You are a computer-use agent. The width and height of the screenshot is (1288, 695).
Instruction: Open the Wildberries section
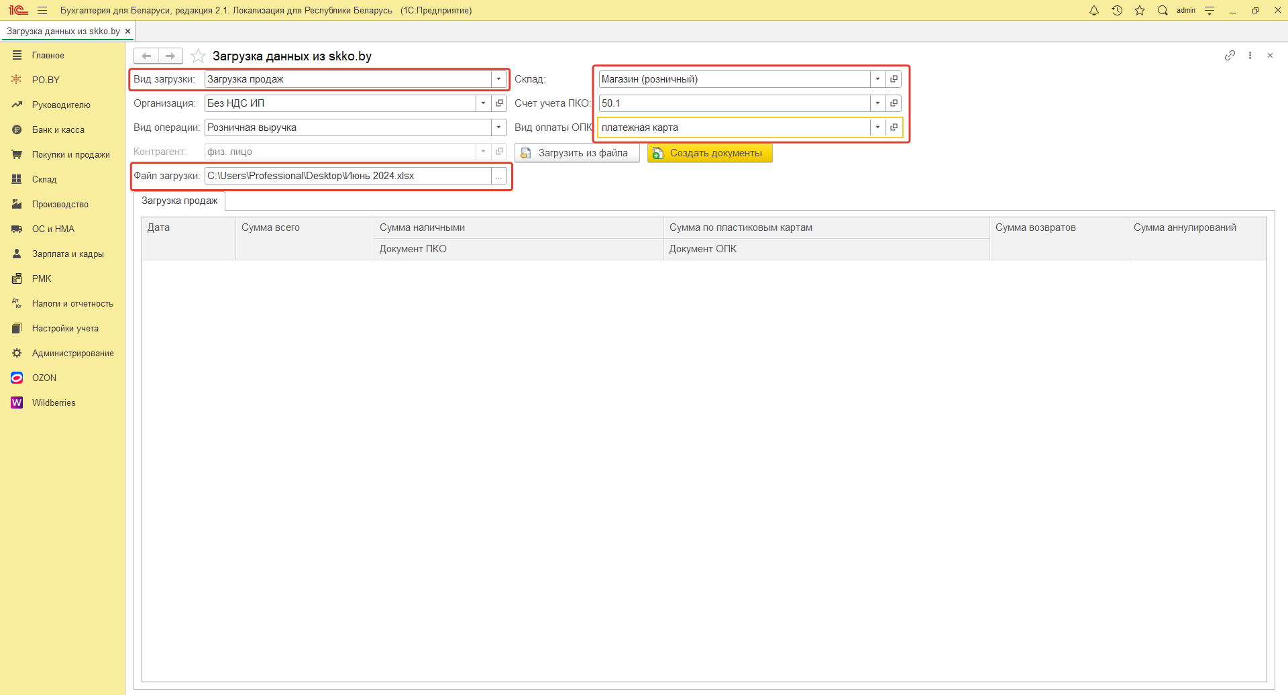tap(54, 403)
